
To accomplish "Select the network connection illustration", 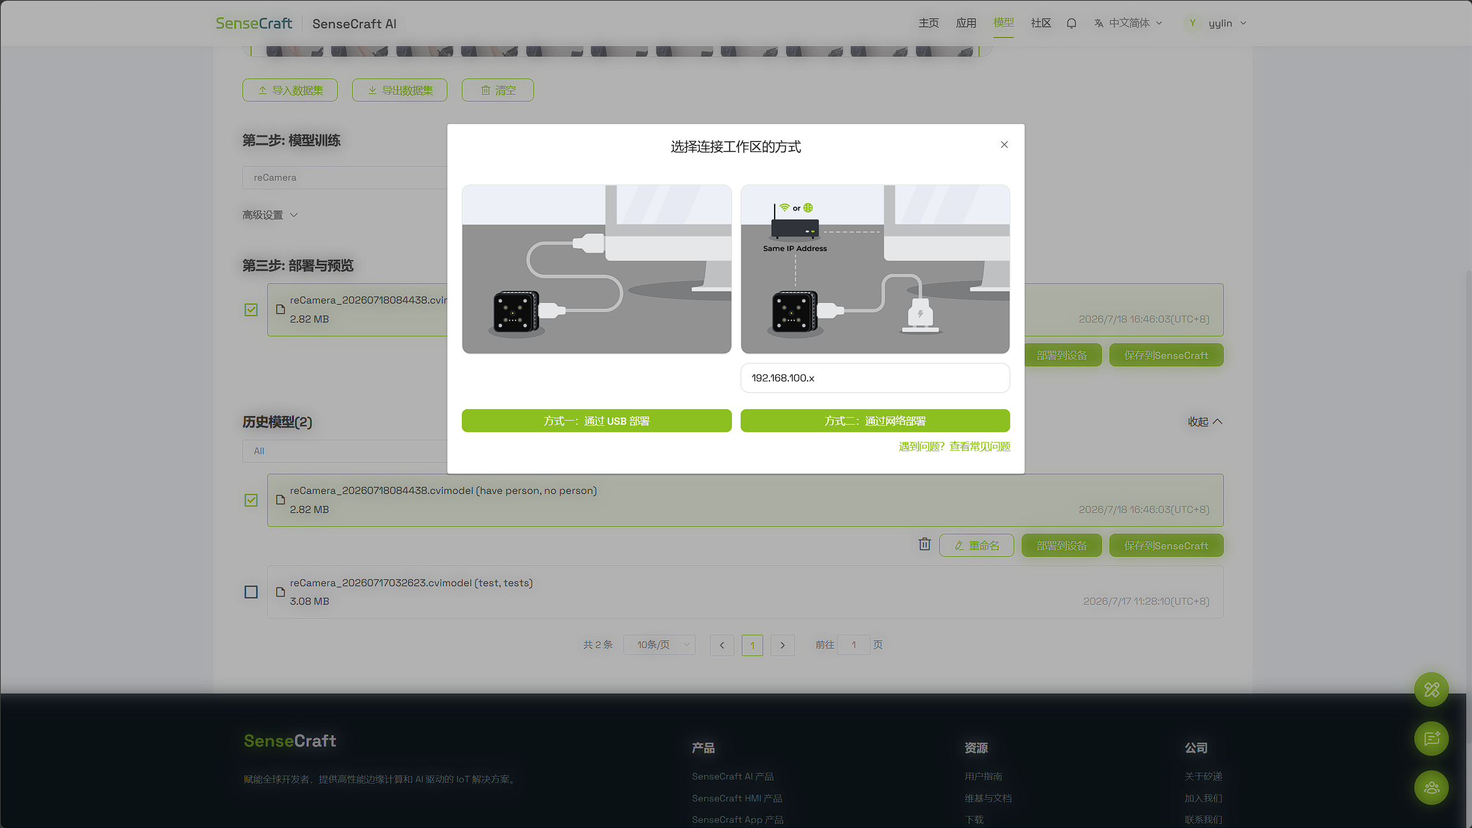I will [875, 269].
